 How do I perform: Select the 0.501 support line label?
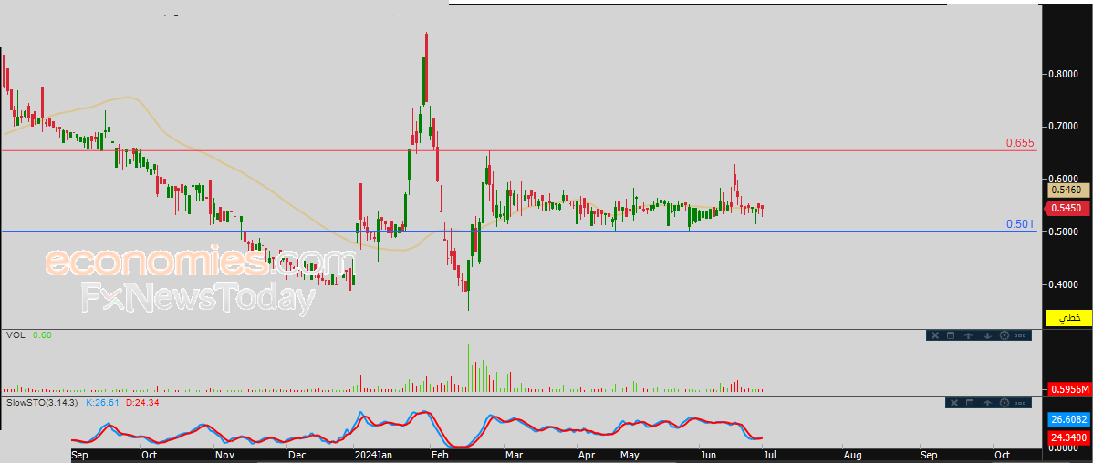[x=1020, y=224]
